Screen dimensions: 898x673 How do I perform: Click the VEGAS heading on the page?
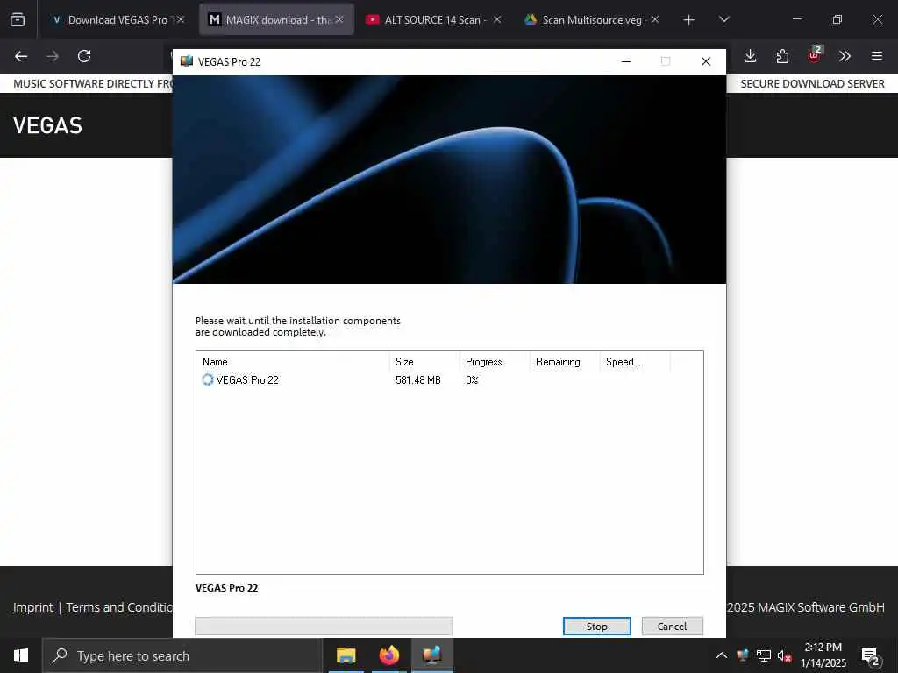point(47,125)
